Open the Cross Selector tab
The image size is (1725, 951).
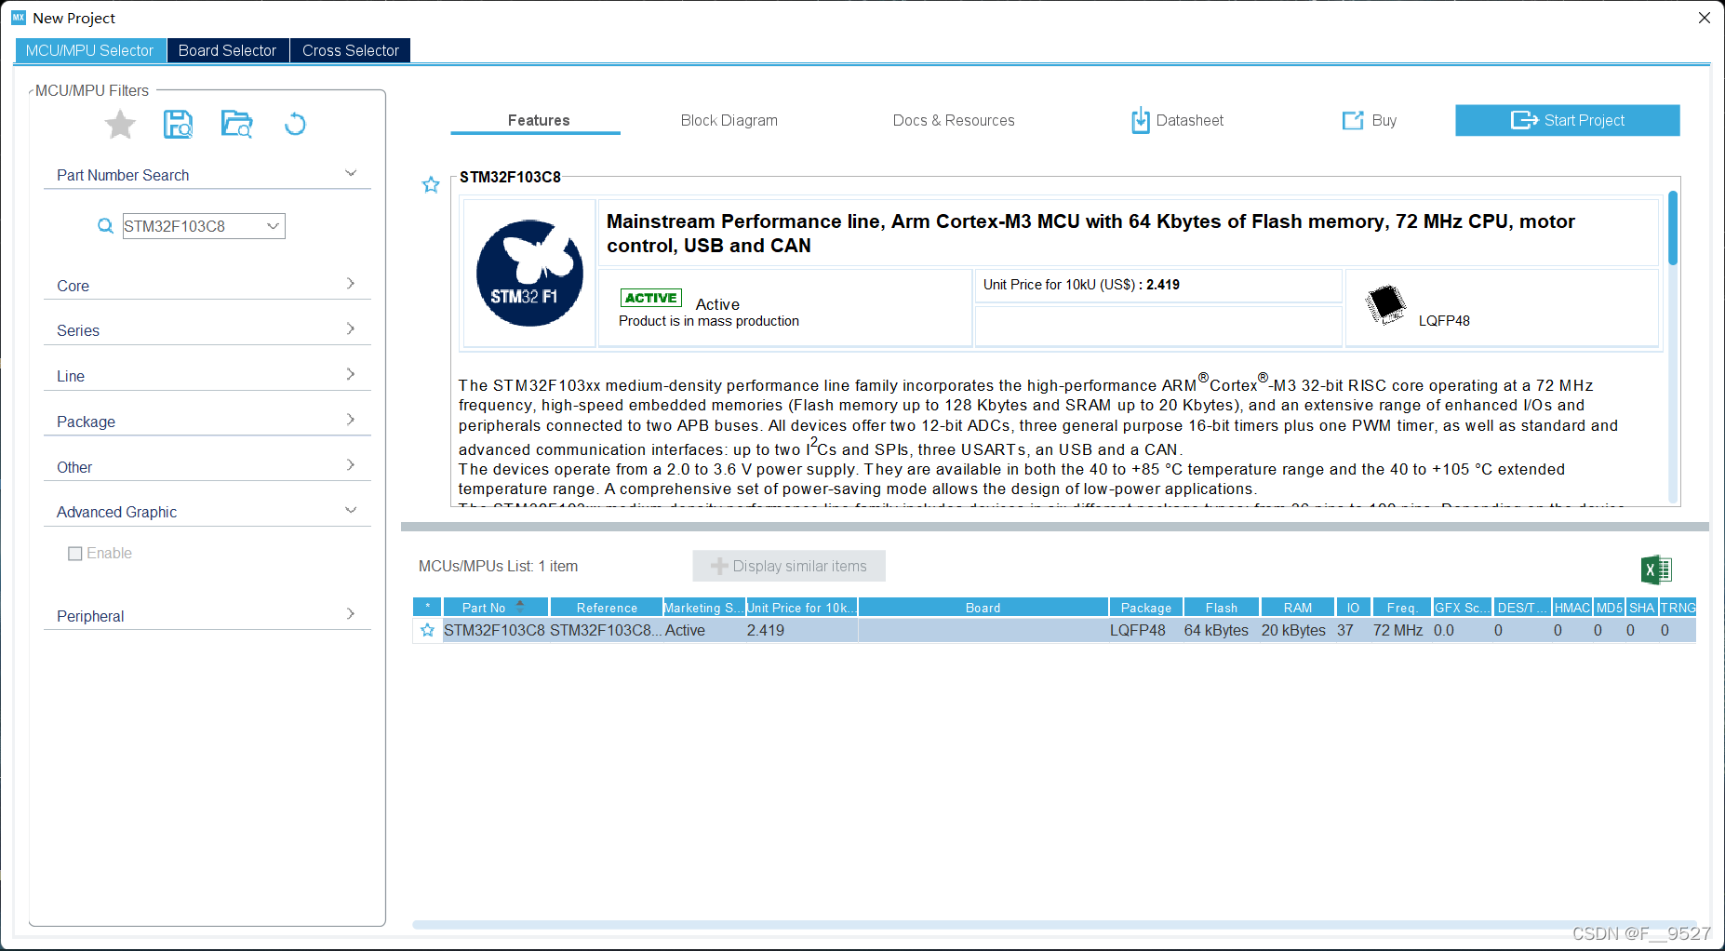coord(350,50)
